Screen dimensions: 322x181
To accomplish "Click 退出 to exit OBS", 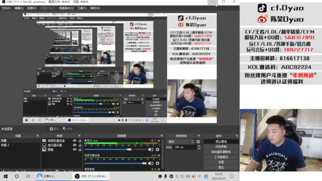I will click(x=221, y=167).
